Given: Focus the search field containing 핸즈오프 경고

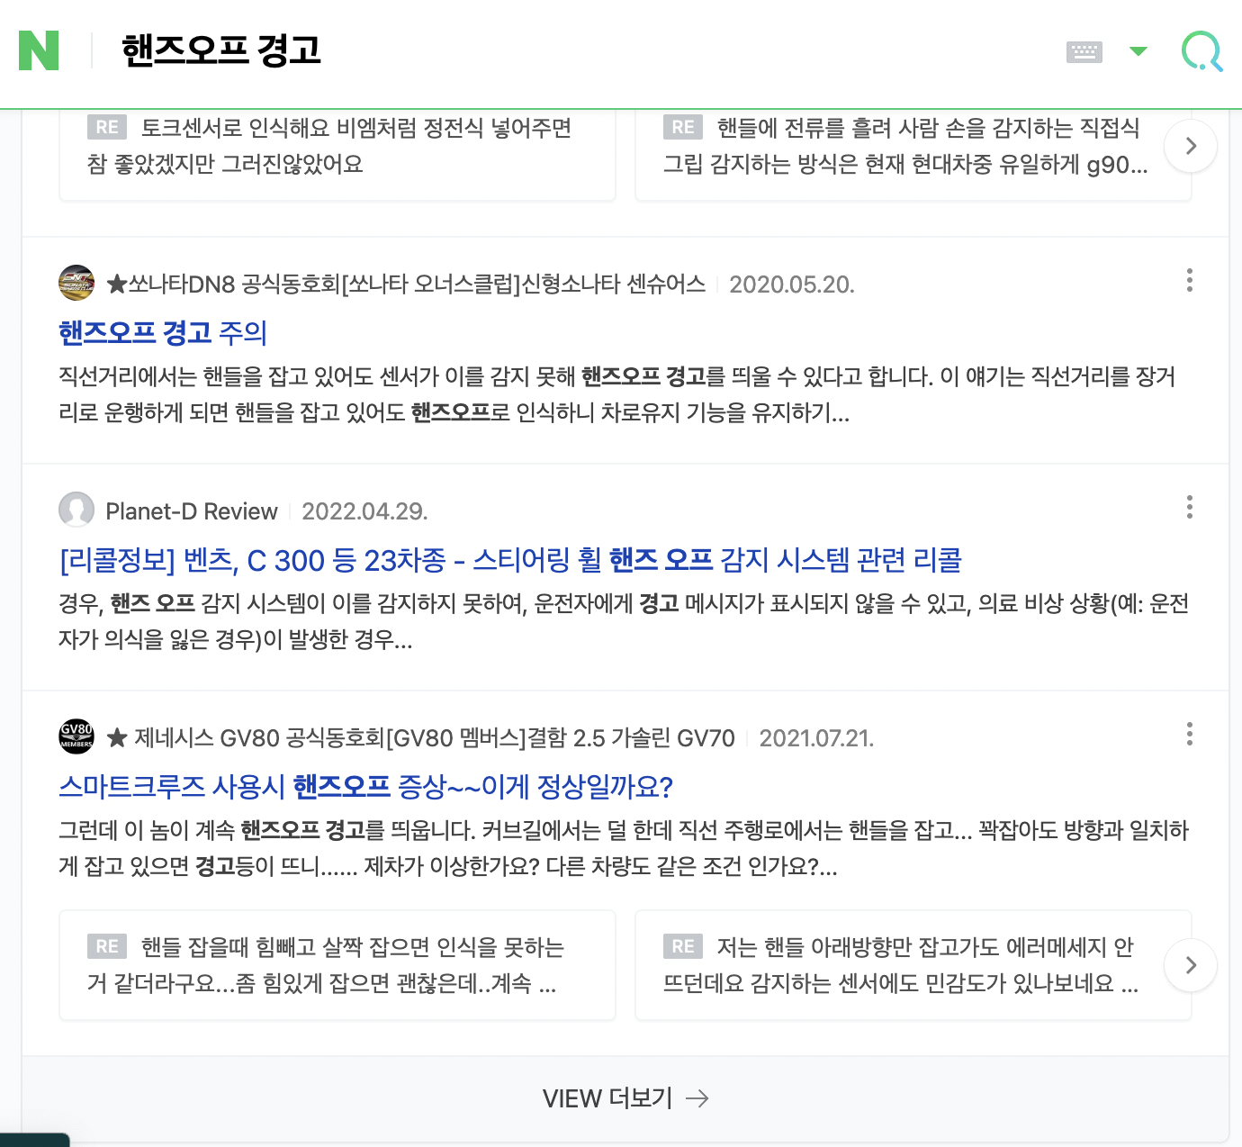Looking at the screenshot, I should point(220,50).
